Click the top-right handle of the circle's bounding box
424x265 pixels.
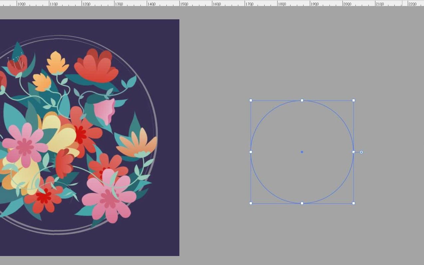coord(353,100)
